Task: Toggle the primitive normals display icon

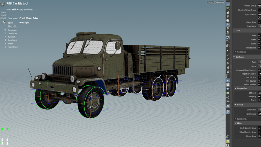Action: (x=228, y=67)
